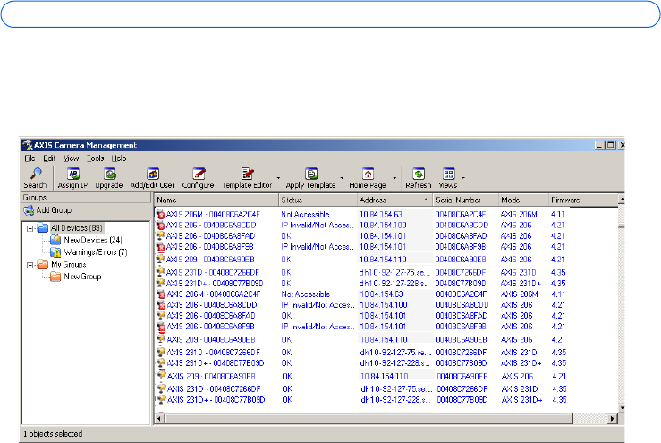Screen dimensions: 661x443
Task: Select the My Groups folder
Action: (62, 265)
